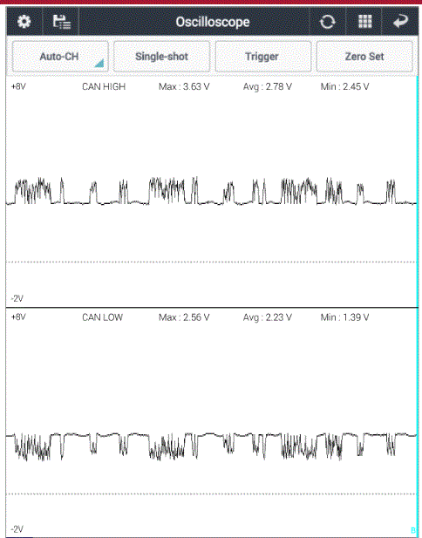Click the Auto-CH dropdown triangle
Viewport: 422px width, 538px height.
click(x=99, y=63)
